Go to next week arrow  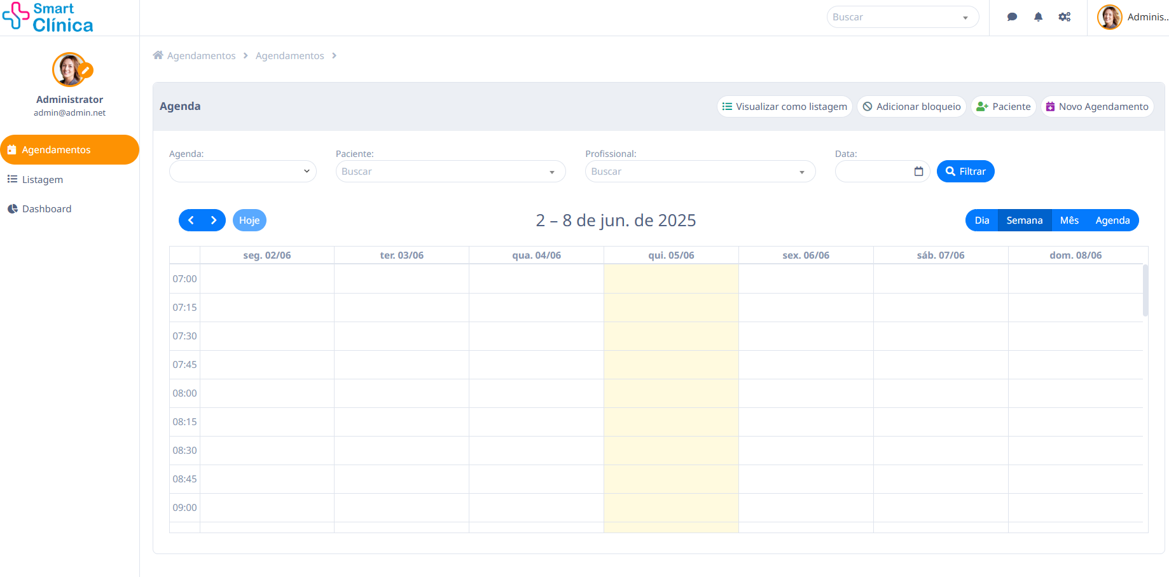tap(214, 221)
